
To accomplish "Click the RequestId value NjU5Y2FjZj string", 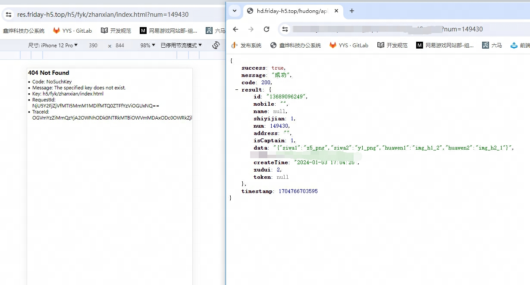I will click(96, 106).
